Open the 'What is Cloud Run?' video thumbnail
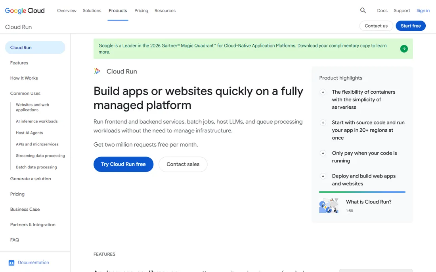Viewport: 436px width, 272px height. (x=329, y=206)
